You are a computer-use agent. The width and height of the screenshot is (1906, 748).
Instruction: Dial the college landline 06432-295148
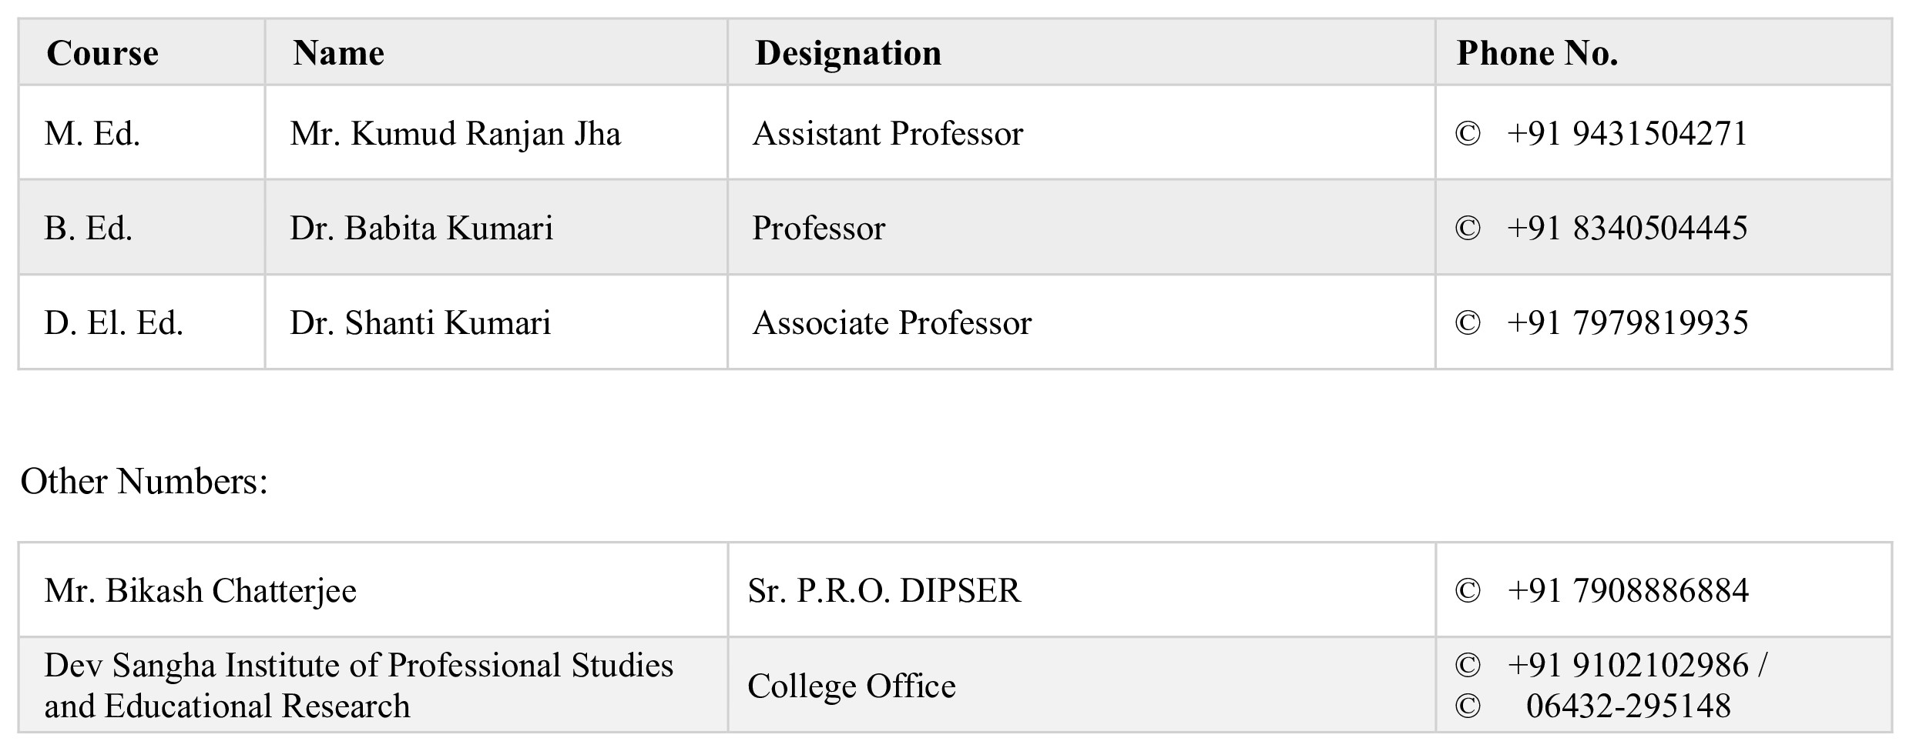coord(1628,706)
